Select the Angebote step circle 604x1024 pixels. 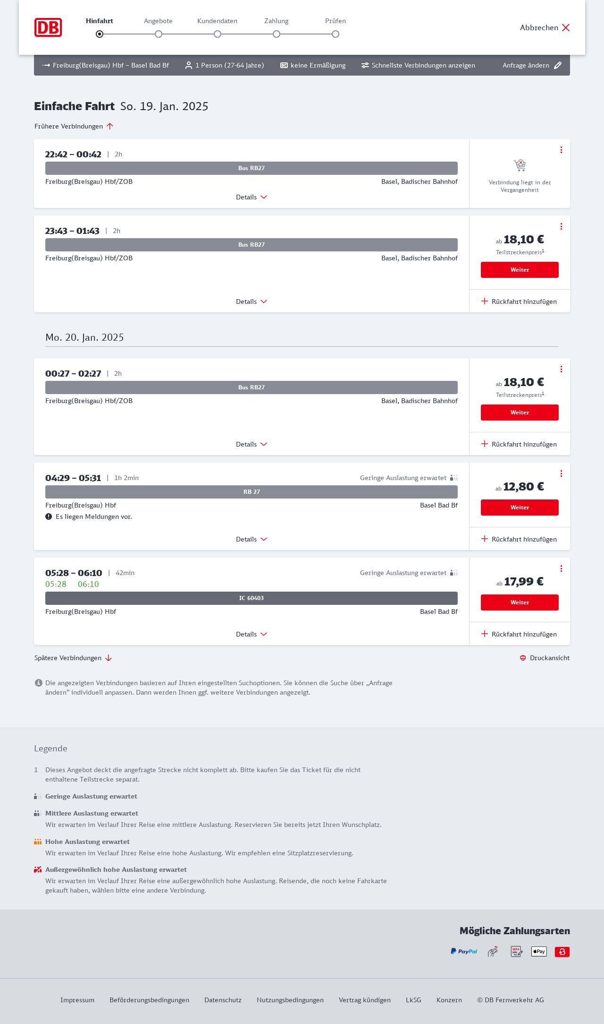tap(159, 34)
